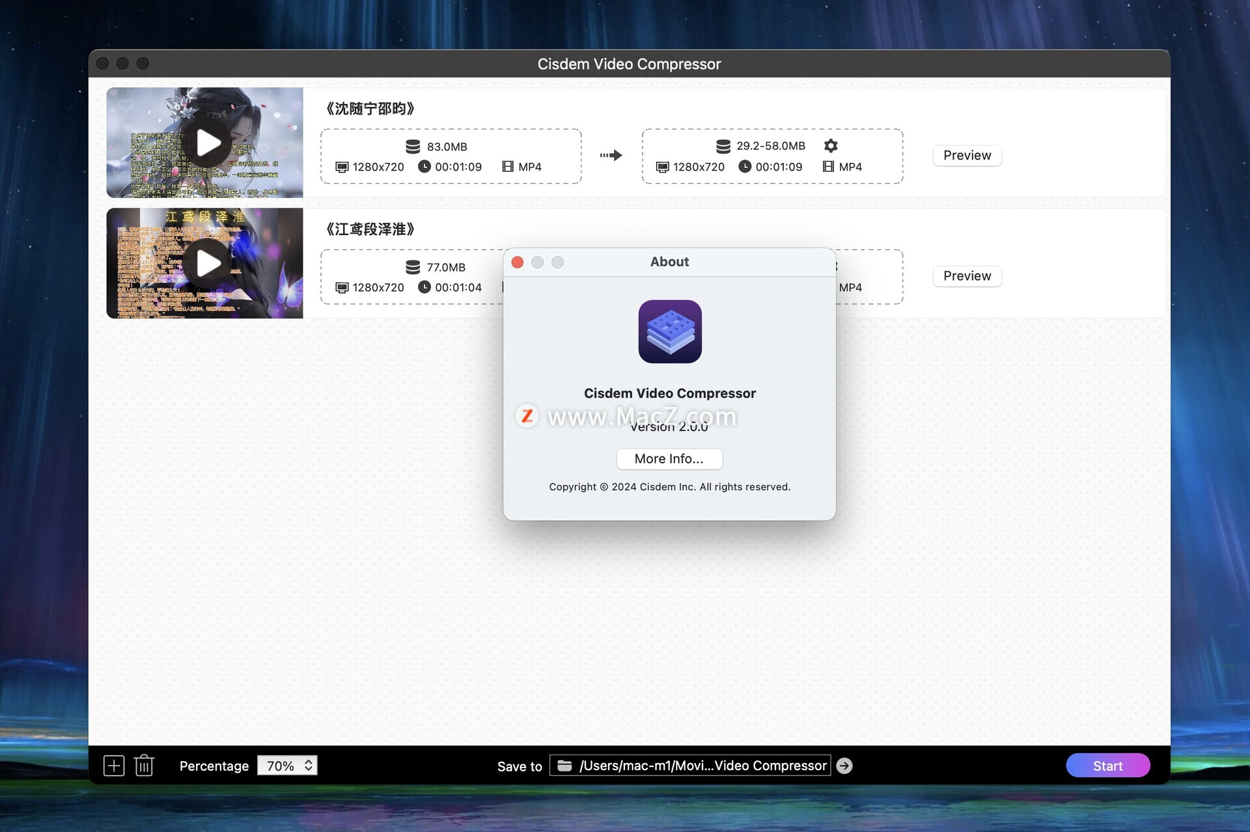Click the 29.2-58.0MB output size text
The image size is (1250, 832).
coord(771,146)
